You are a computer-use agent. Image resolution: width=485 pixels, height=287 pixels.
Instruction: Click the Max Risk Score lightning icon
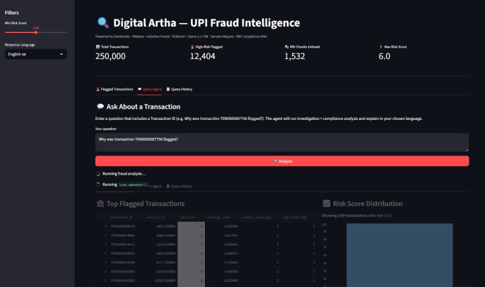coord(381,47)
